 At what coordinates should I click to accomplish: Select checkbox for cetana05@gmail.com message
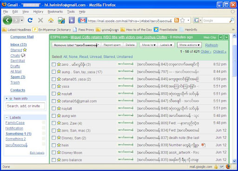(x=53, y=101)
